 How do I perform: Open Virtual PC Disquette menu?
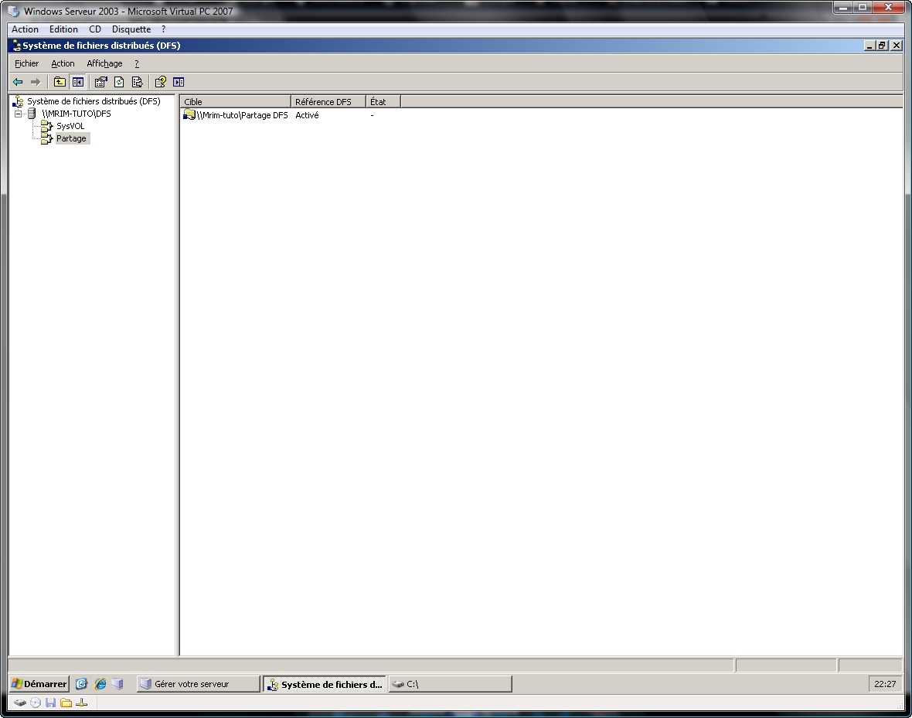pos(131,29)
